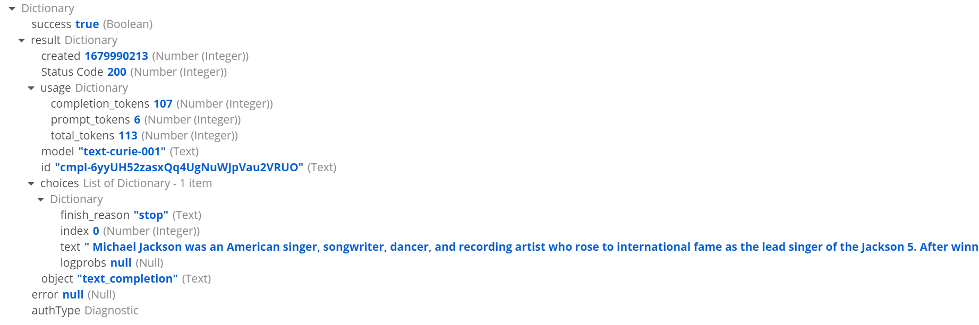Select the error null row
This screenshot has height=325, width=979.
pos(73,295)
